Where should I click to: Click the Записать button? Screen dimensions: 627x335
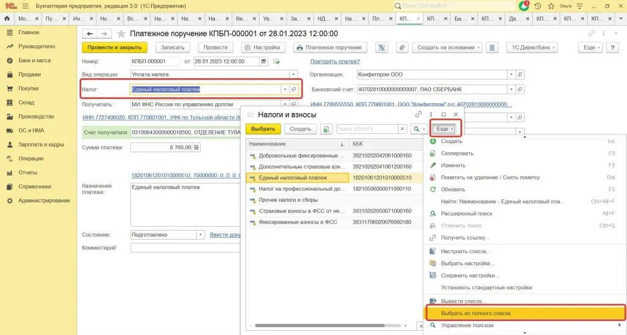tap(173, 48)
